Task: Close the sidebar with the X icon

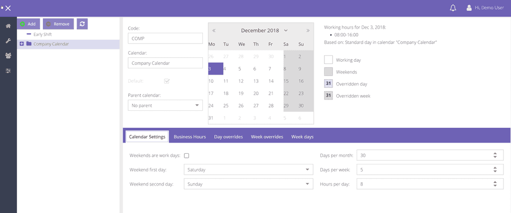Action: (8, 8)
